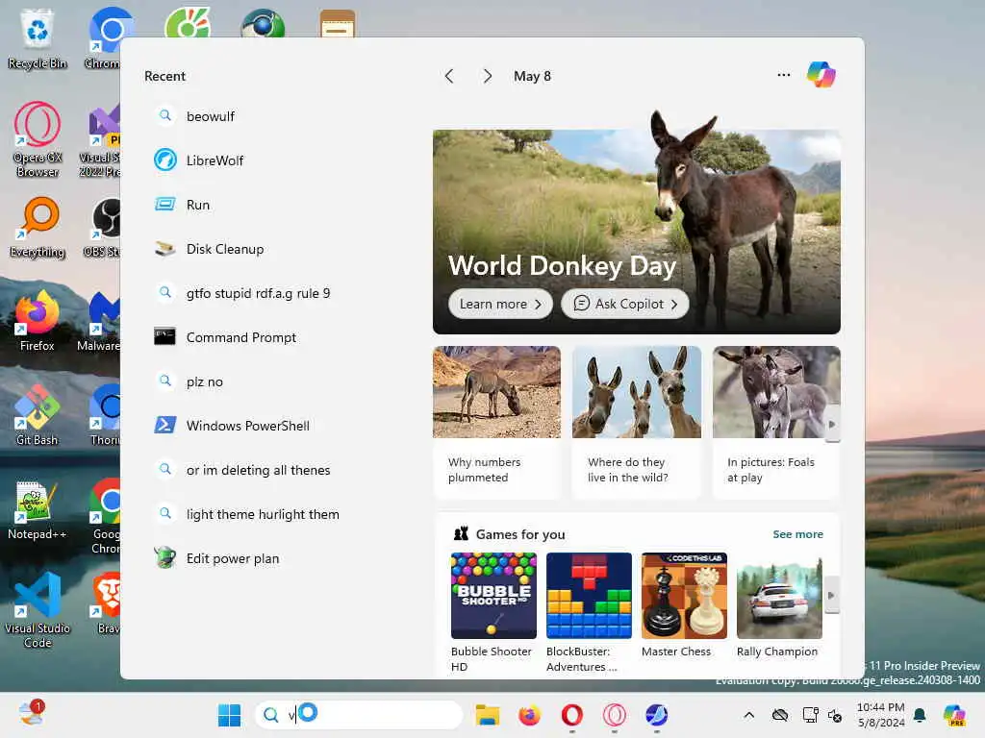
Task: Select Opera GX Browser desktop shortcut
Action: (x=38, y=139)
